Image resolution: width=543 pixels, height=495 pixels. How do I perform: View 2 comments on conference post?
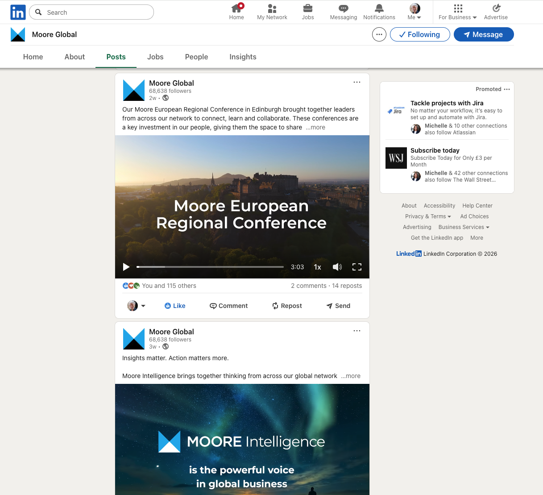pyautogui.click(x=309, y=286)
